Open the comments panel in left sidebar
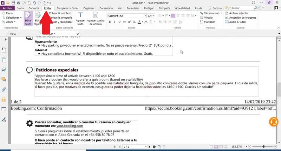 [4, 79]
